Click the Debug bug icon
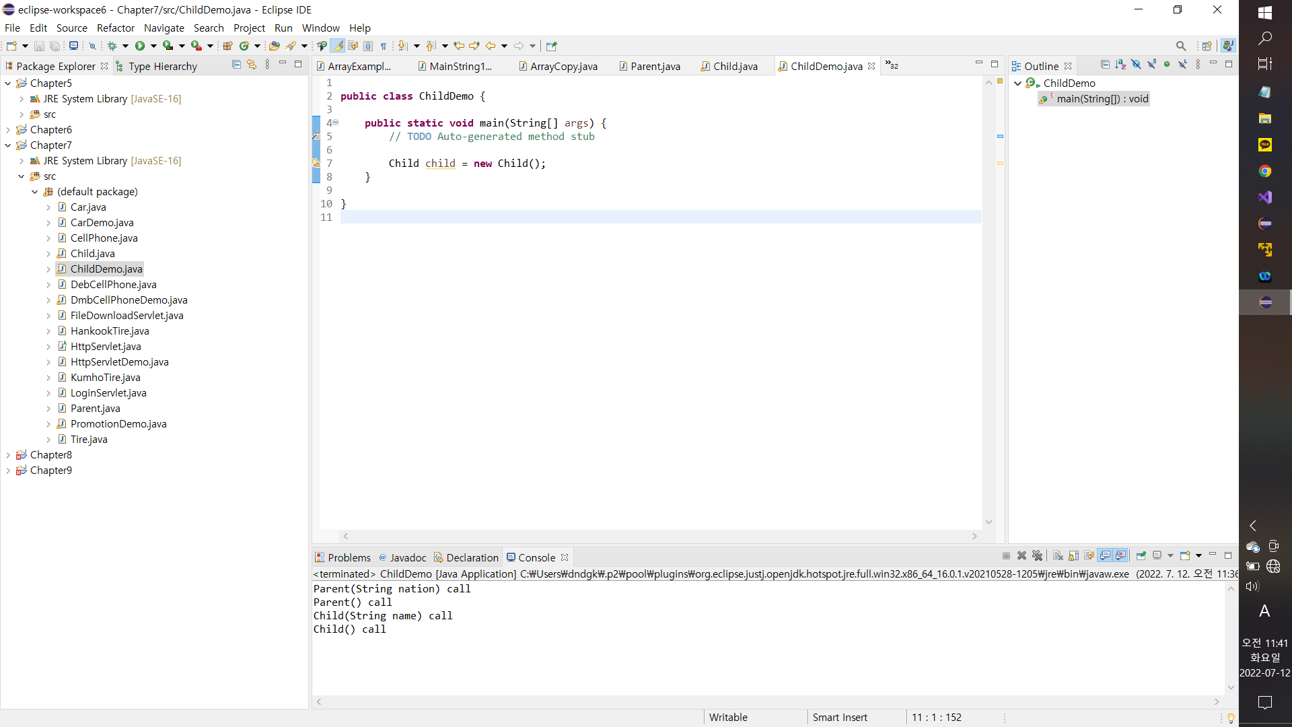 (x=112, y=46)
